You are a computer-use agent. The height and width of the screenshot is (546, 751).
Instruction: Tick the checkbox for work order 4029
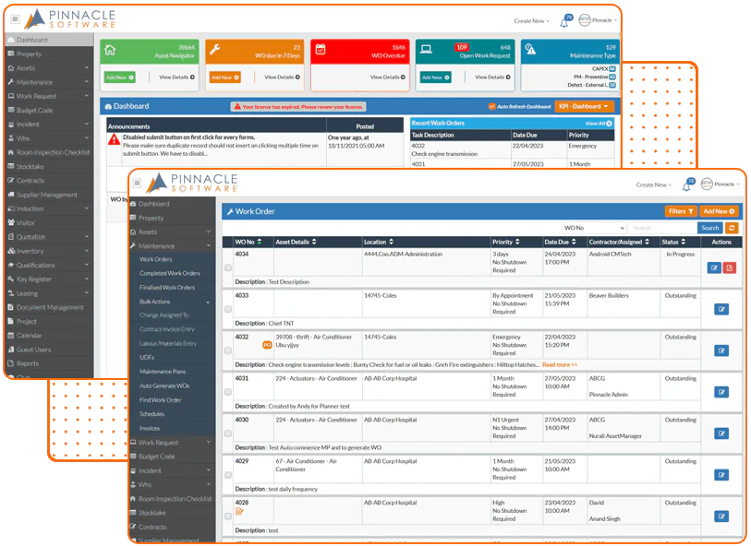coord(228,475)
